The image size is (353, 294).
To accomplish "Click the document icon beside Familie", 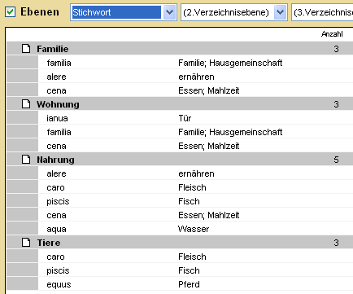I will [x=26, y=49].
